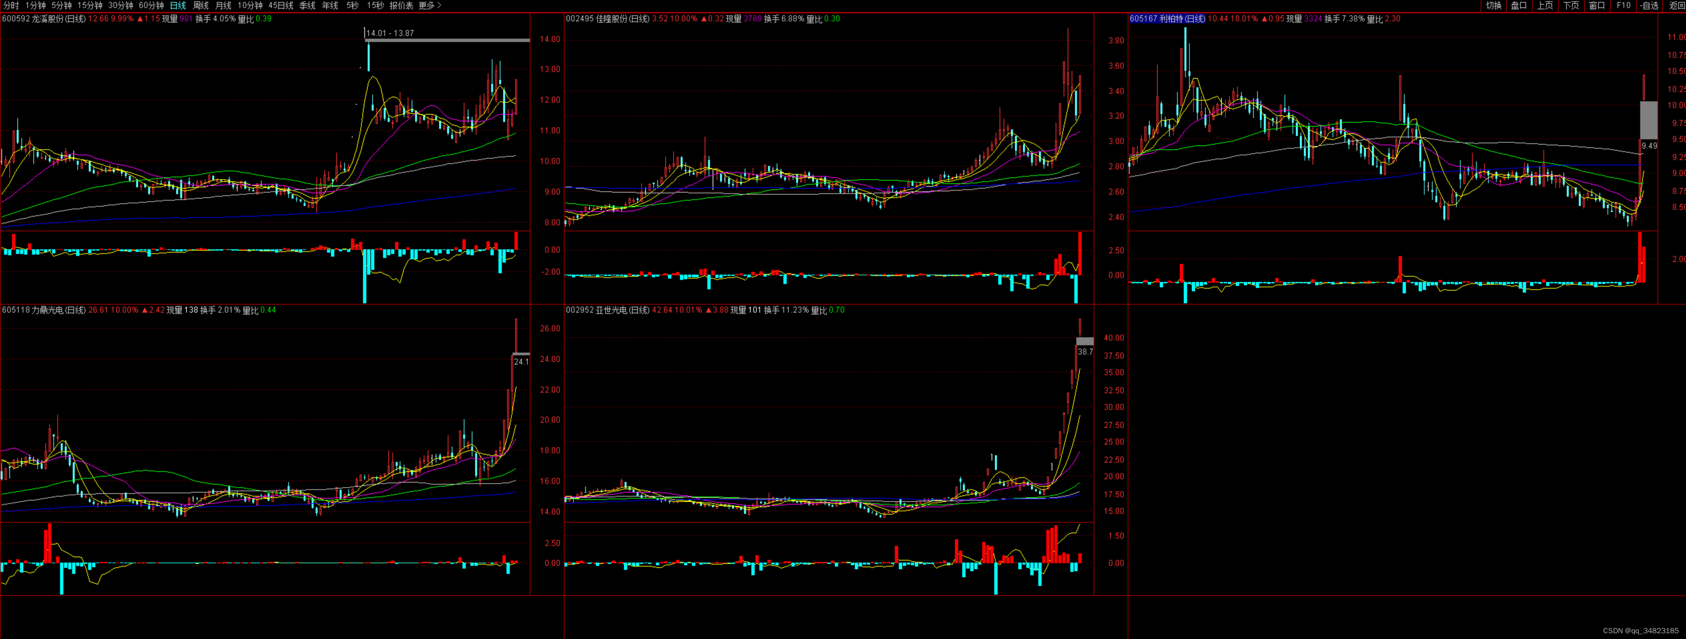Expand the 更多 periods menu
The height and width of the screenshot is (639, 1686).
point(429,5)
